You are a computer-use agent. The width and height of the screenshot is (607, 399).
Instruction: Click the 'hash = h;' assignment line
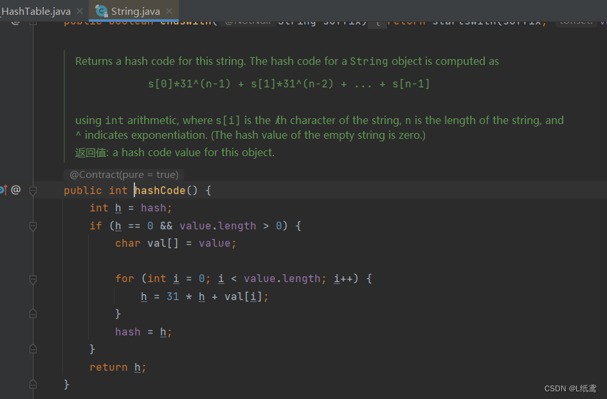pyautogui.click(x=143, y=332)
